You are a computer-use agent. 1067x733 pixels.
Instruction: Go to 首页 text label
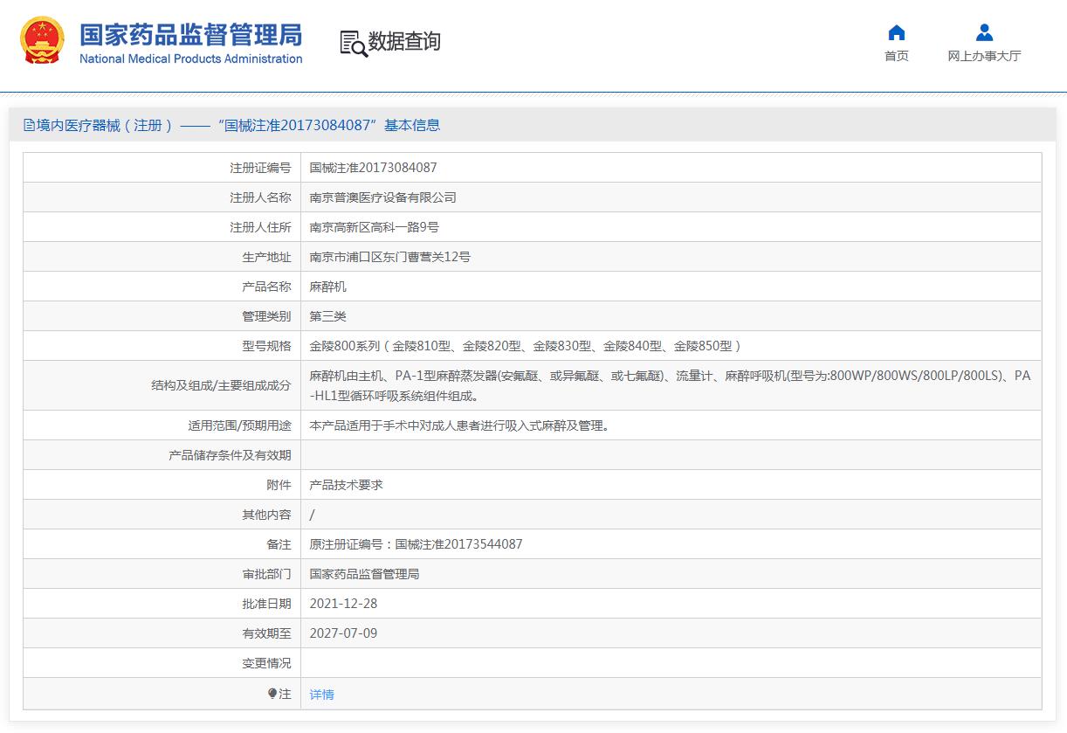(896, 56)
